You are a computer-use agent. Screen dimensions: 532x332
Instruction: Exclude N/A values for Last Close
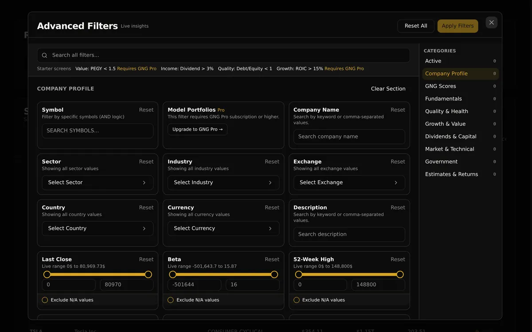click(45, 300)
